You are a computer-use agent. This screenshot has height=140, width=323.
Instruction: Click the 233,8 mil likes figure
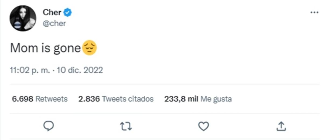(x=181, y=99)
